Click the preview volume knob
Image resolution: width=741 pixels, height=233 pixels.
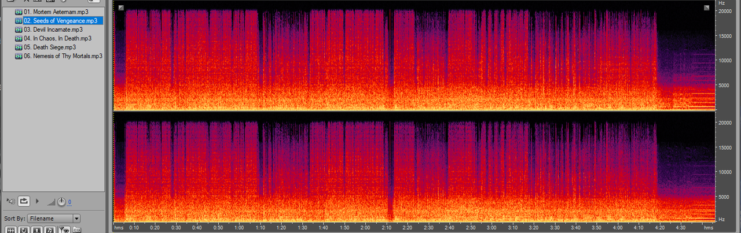(x=61, y=202)
